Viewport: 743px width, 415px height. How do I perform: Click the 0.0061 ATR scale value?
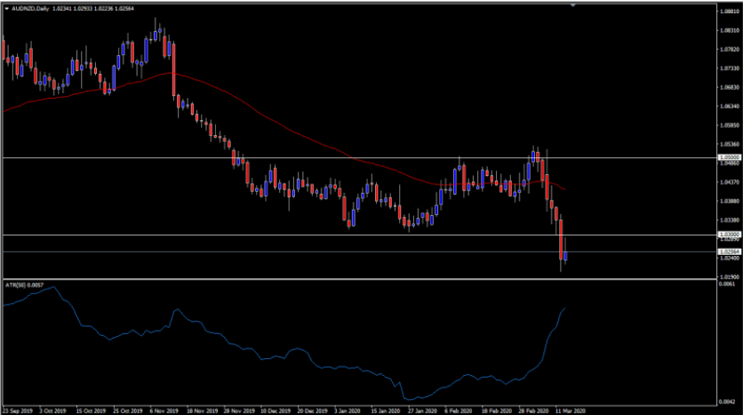coord(726,284)
